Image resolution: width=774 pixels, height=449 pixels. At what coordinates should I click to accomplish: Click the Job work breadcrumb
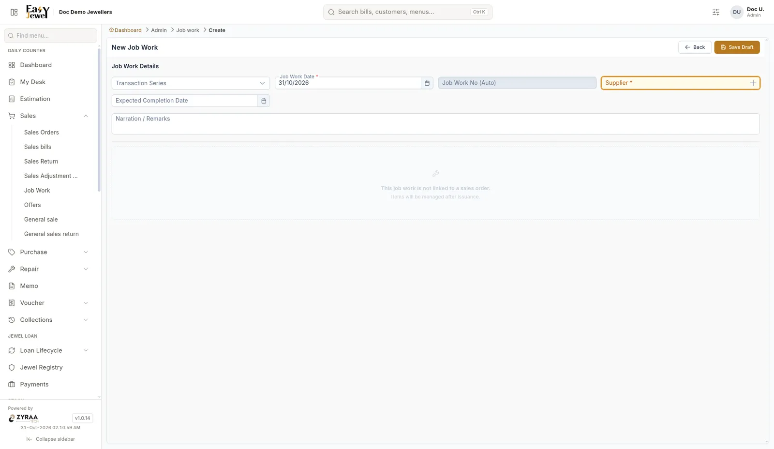point(188,30)
